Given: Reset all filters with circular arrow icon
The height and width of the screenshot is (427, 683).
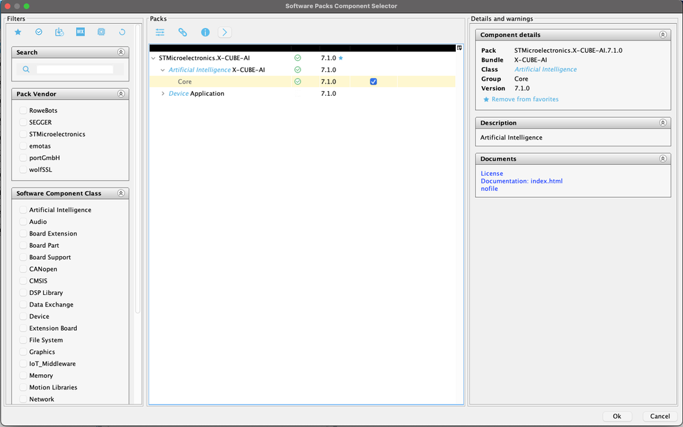Looking at the screenshot, I should (122, 31).
